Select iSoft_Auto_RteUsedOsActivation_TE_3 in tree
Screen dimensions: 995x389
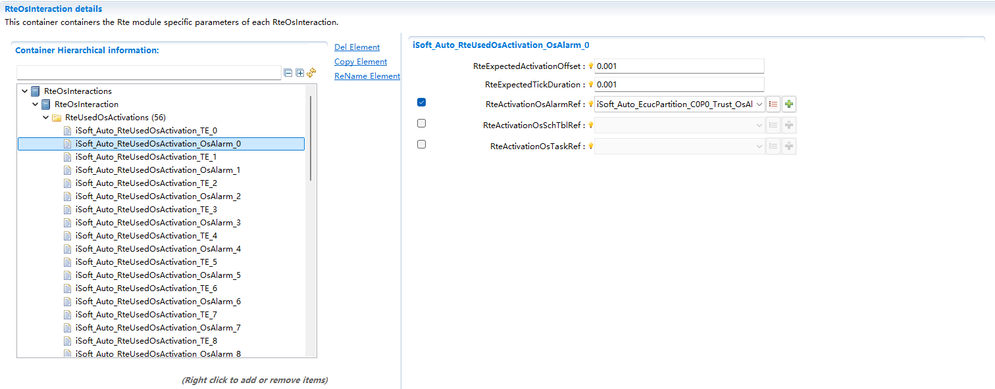click(146, 210)
